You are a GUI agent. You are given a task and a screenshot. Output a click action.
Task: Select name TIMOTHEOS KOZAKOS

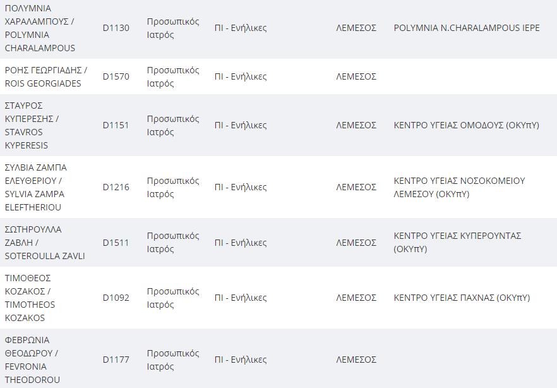pos(30,312)
